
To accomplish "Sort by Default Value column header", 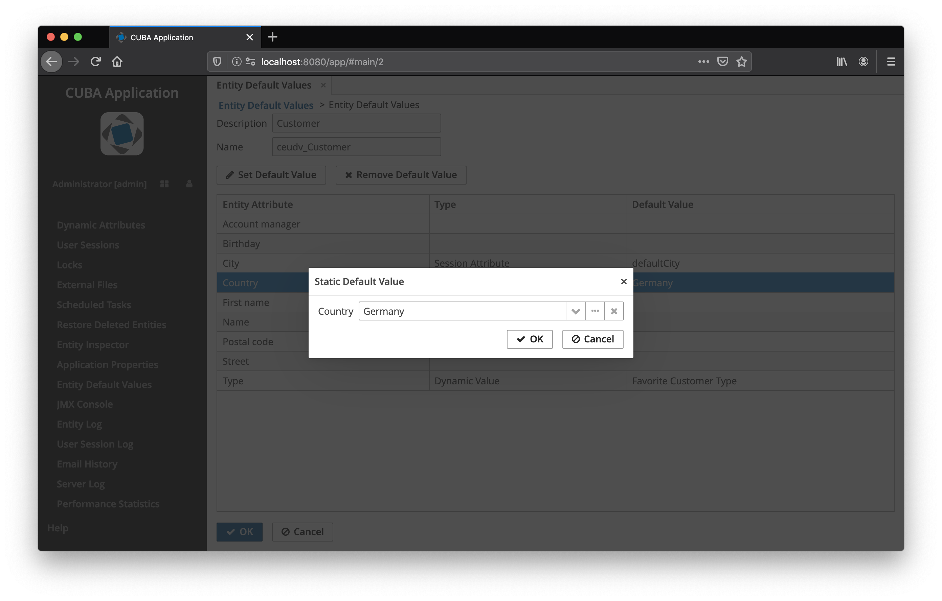I will 760,204.
